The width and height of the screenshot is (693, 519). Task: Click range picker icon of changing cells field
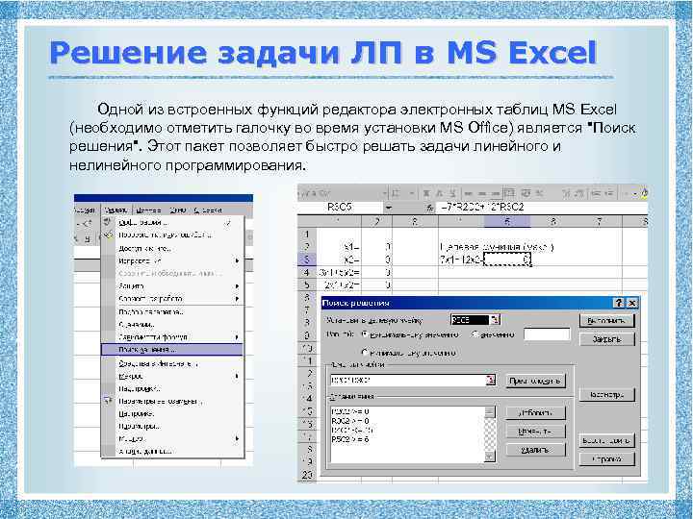click(x=490, y=380)
